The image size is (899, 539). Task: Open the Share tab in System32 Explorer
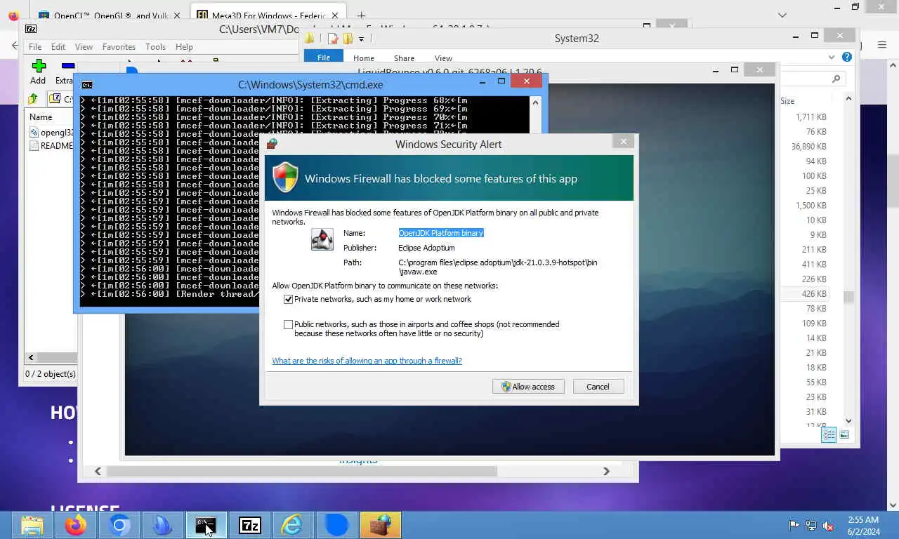(x=404, y=58)
